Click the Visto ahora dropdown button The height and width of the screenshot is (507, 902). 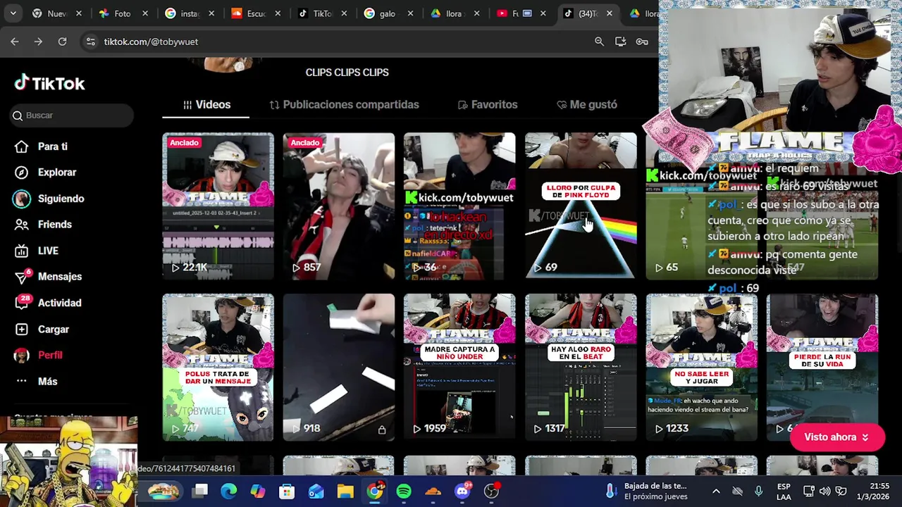pyautogui.click(x=836, y=437)
